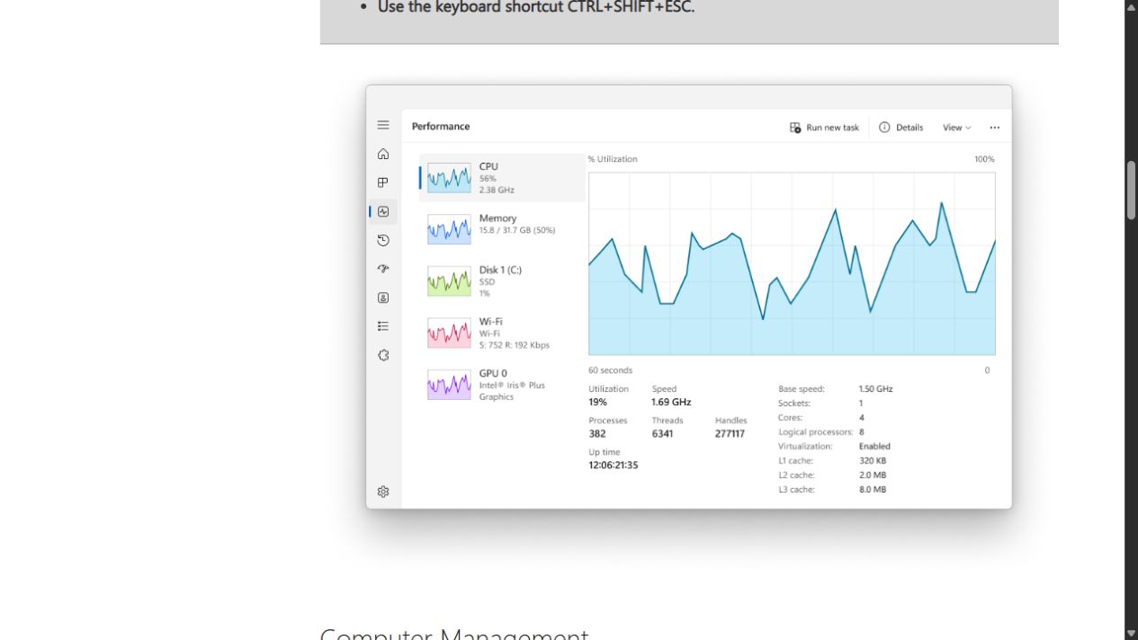This screenshot has width=1138, height=640.
Task: Open the Services puzzle-piece sidebar icon
Action: click(x=383, y=355)
